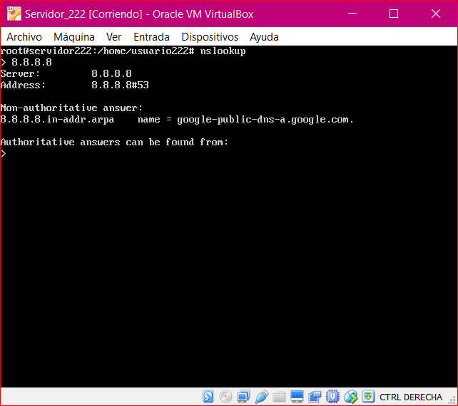Open the Máquina menu

pos(74,37)
